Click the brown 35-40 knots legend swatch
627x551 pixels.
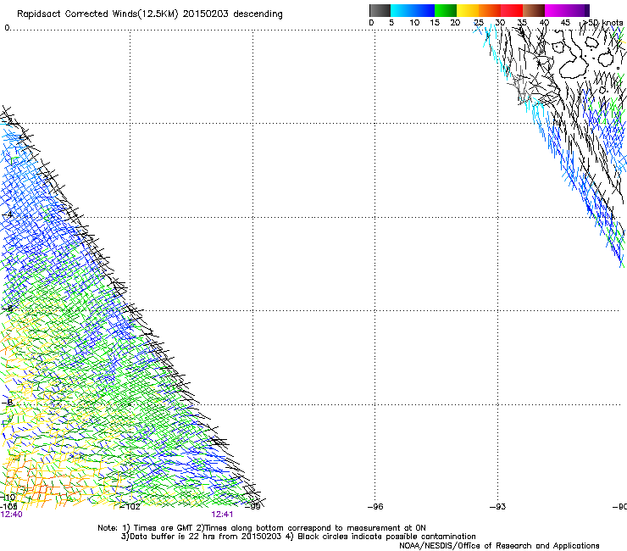pos(534,10)
